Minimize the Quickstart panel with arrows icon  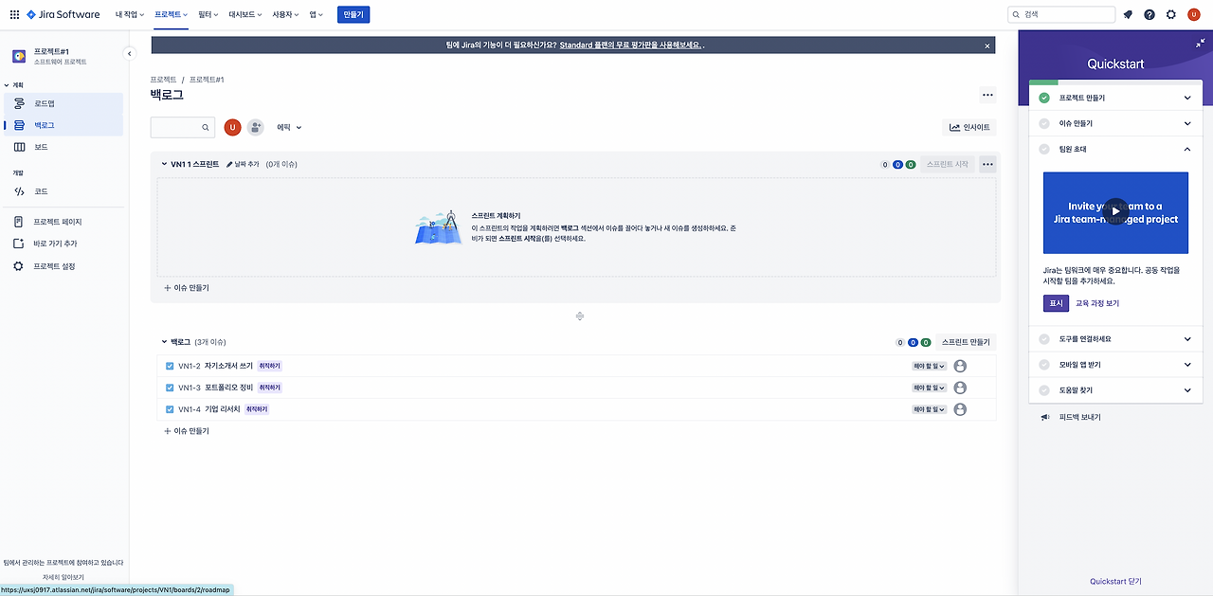(x=1201, y=43)
